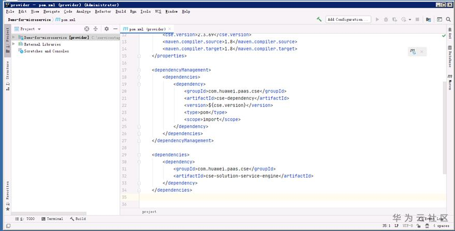Screen dimensions: 455x231
Task: Collapse the dependency fold marker on line 19
Action: 139,84
